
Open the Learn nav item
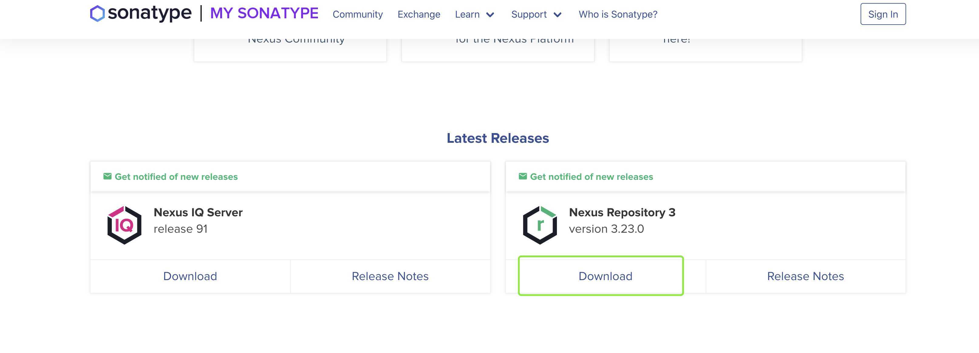pos(467,14)
